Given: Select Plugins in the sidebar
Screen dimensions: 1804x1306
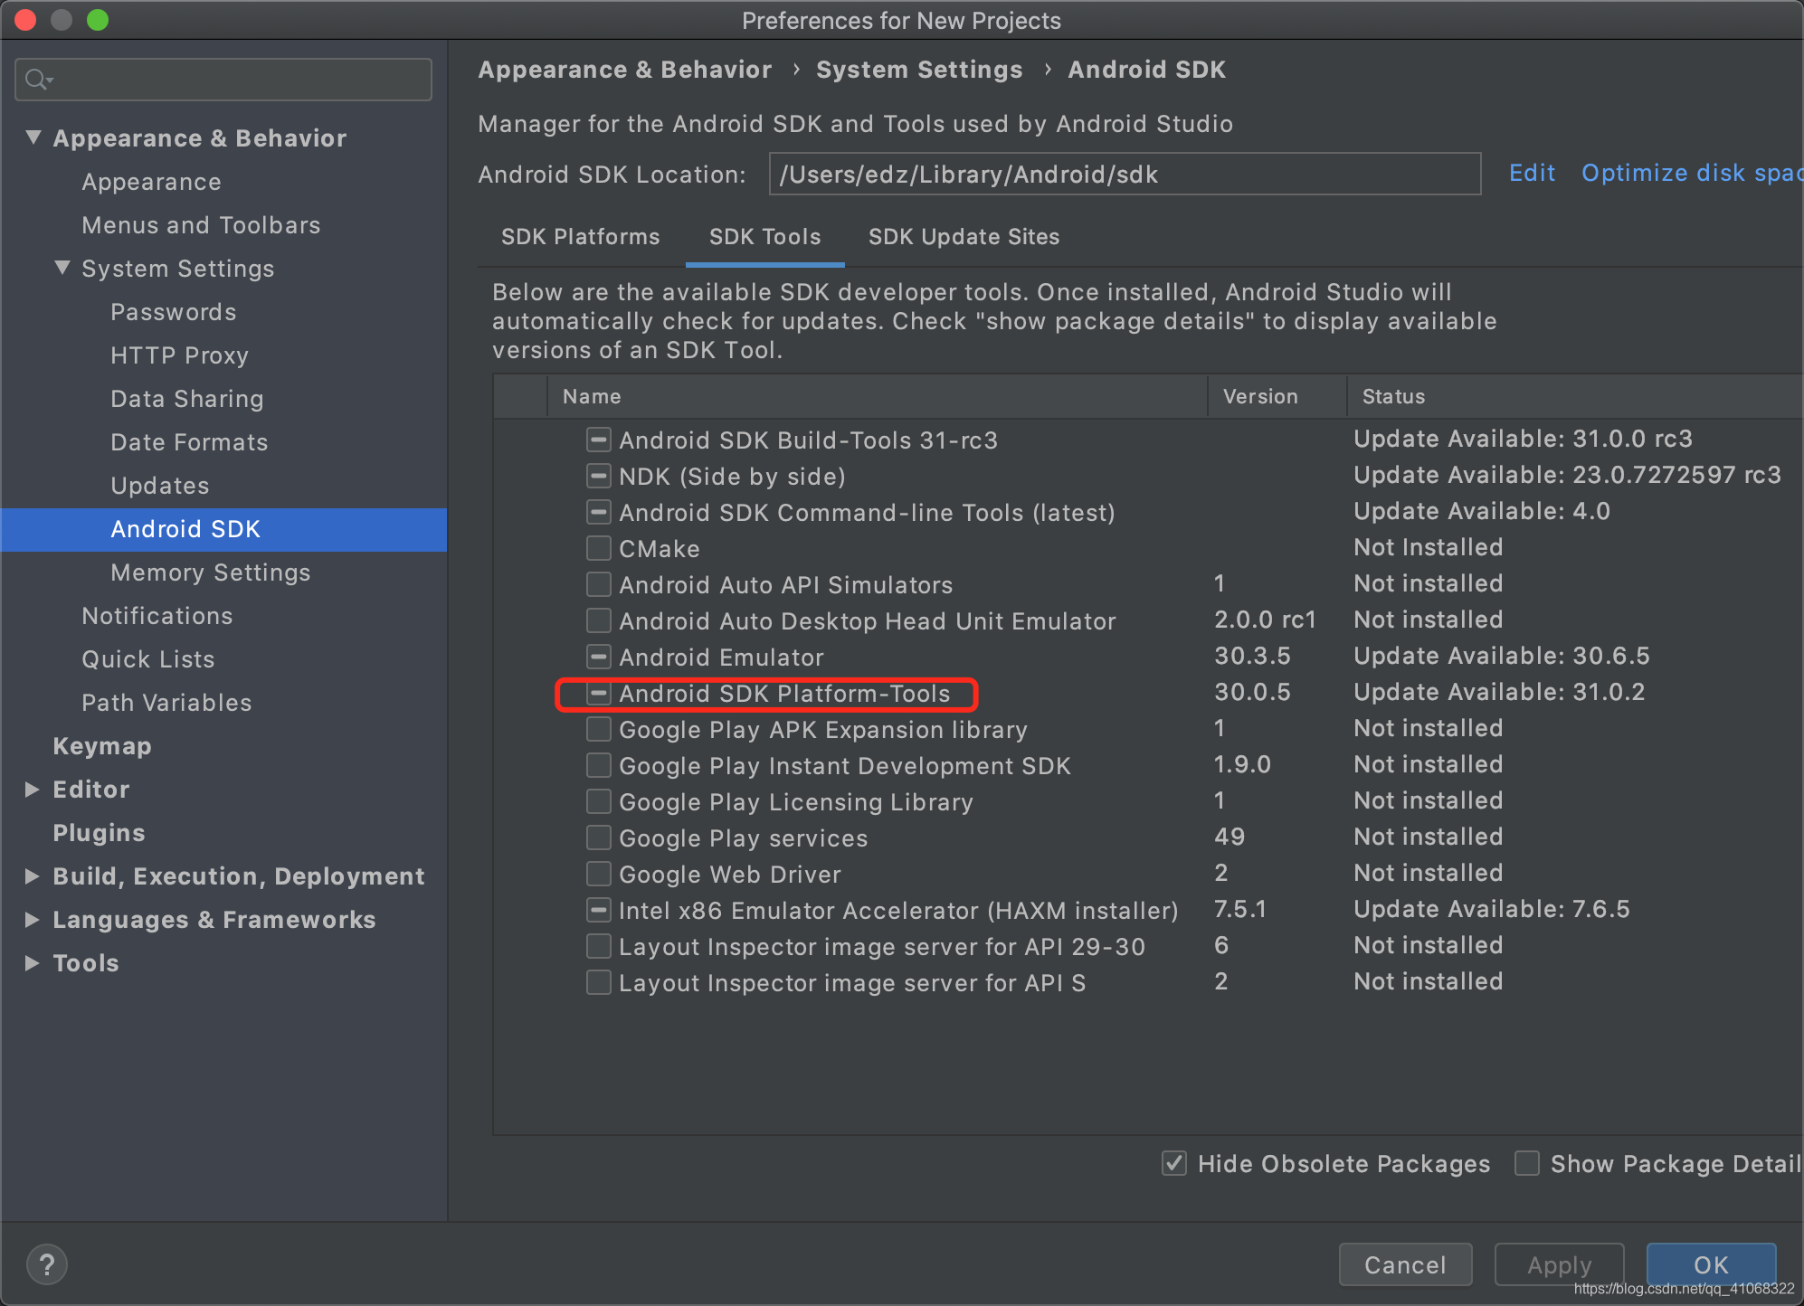Looking at the screenshot, I should [x=99, y=833].
